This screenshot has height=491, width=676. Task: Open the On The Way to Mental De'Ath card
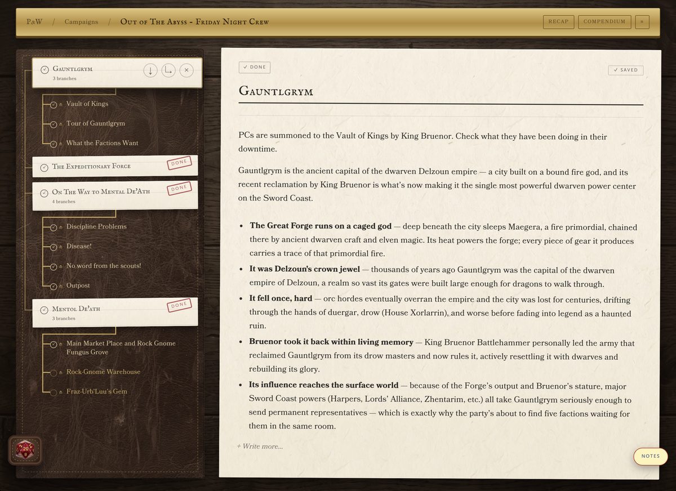pos(115,196)
